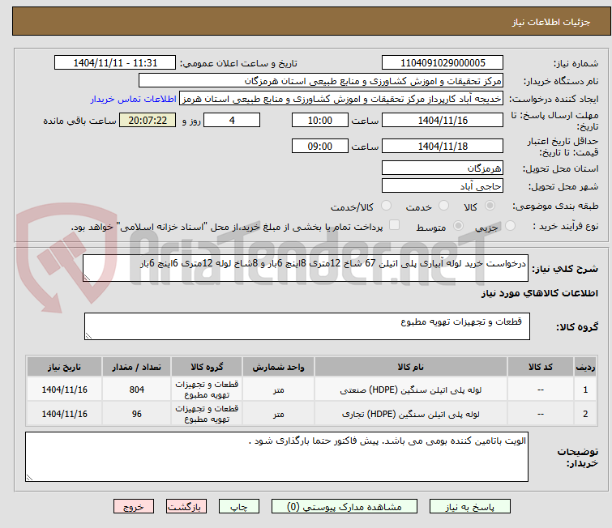Click the row number 2 cell

585,414
